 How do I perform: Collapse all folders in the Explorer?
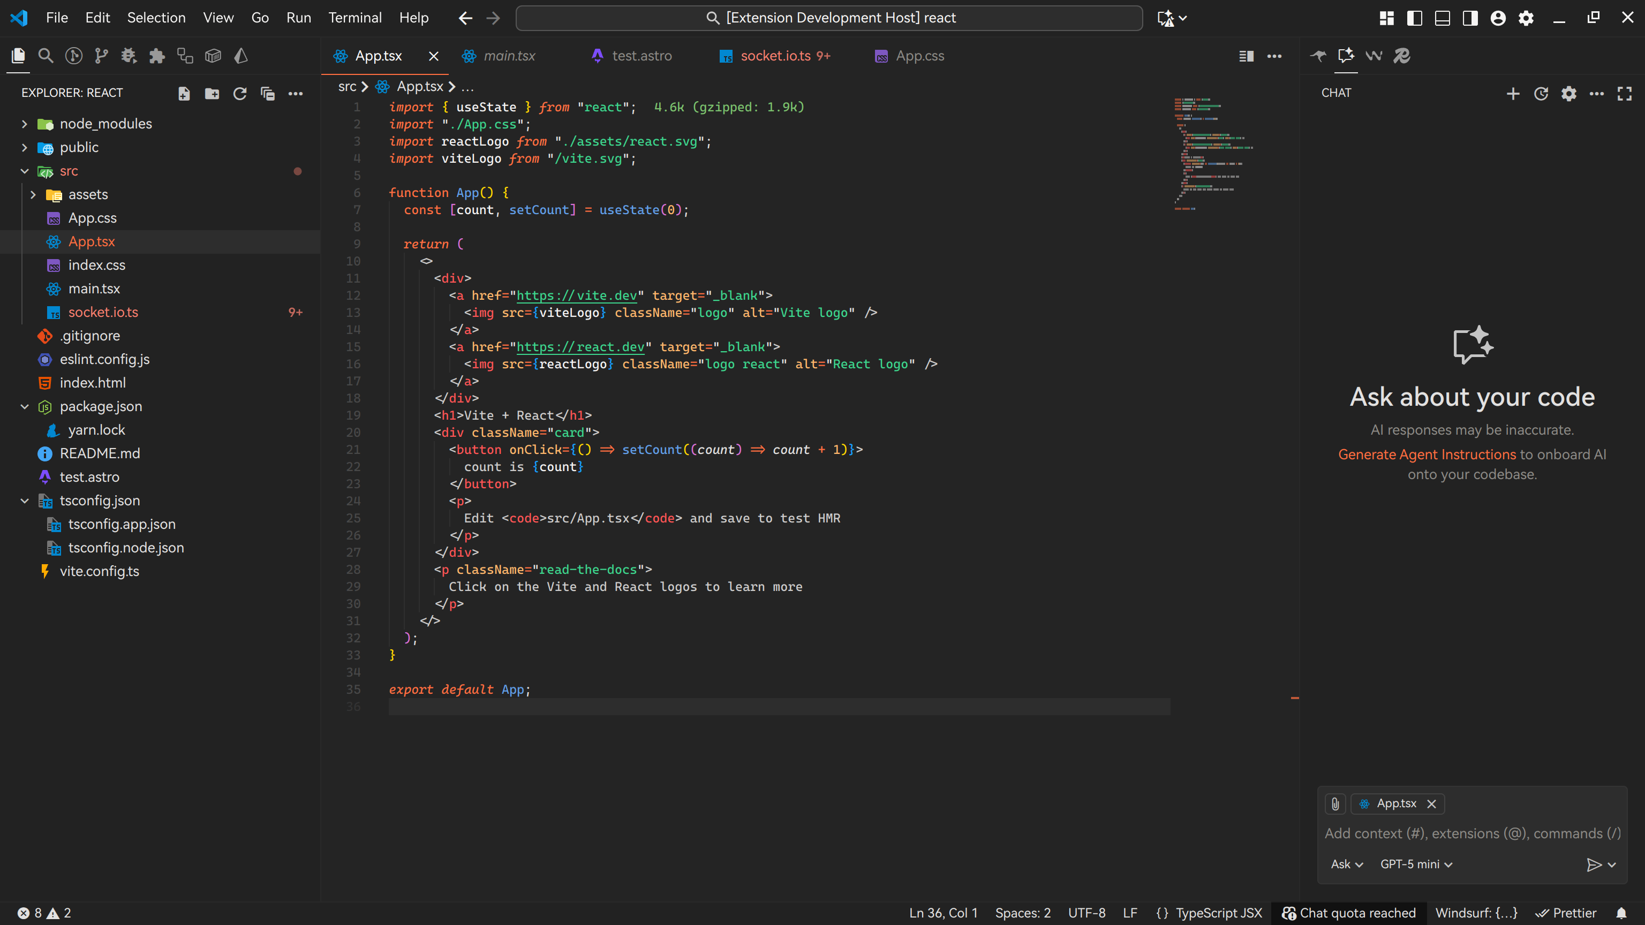point(268,93)
